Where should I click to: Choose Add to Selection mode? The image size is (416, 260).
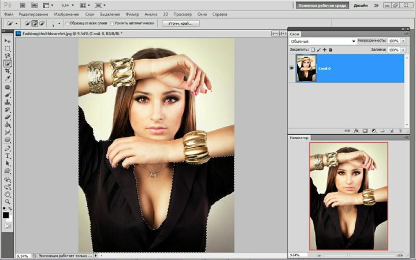click(35, 23)
